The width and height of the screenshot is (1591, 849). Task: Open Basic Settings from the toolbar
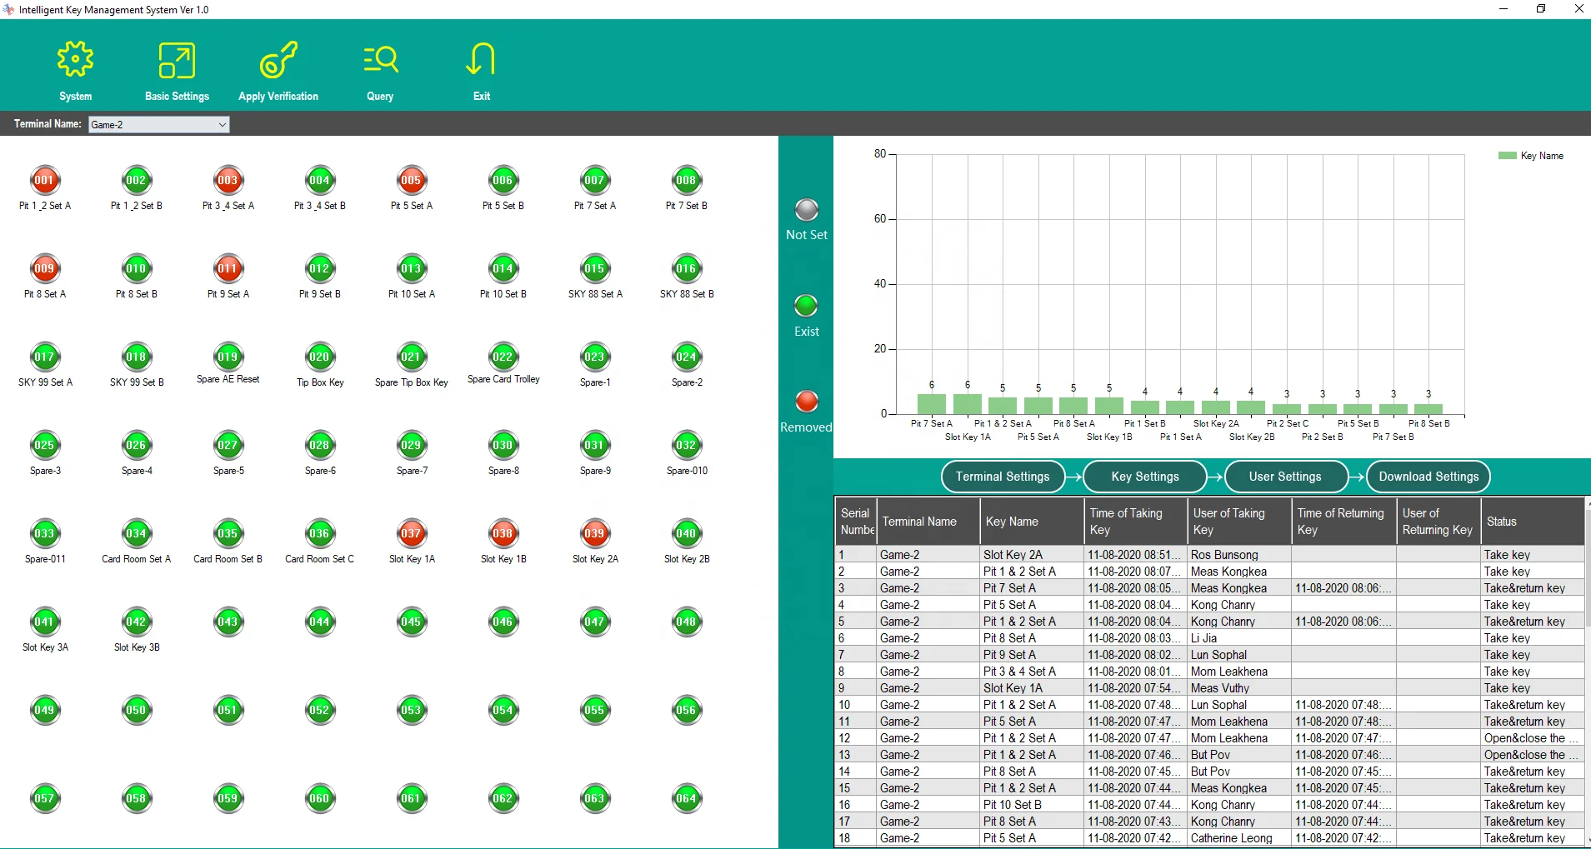click(x=177, y=61)
